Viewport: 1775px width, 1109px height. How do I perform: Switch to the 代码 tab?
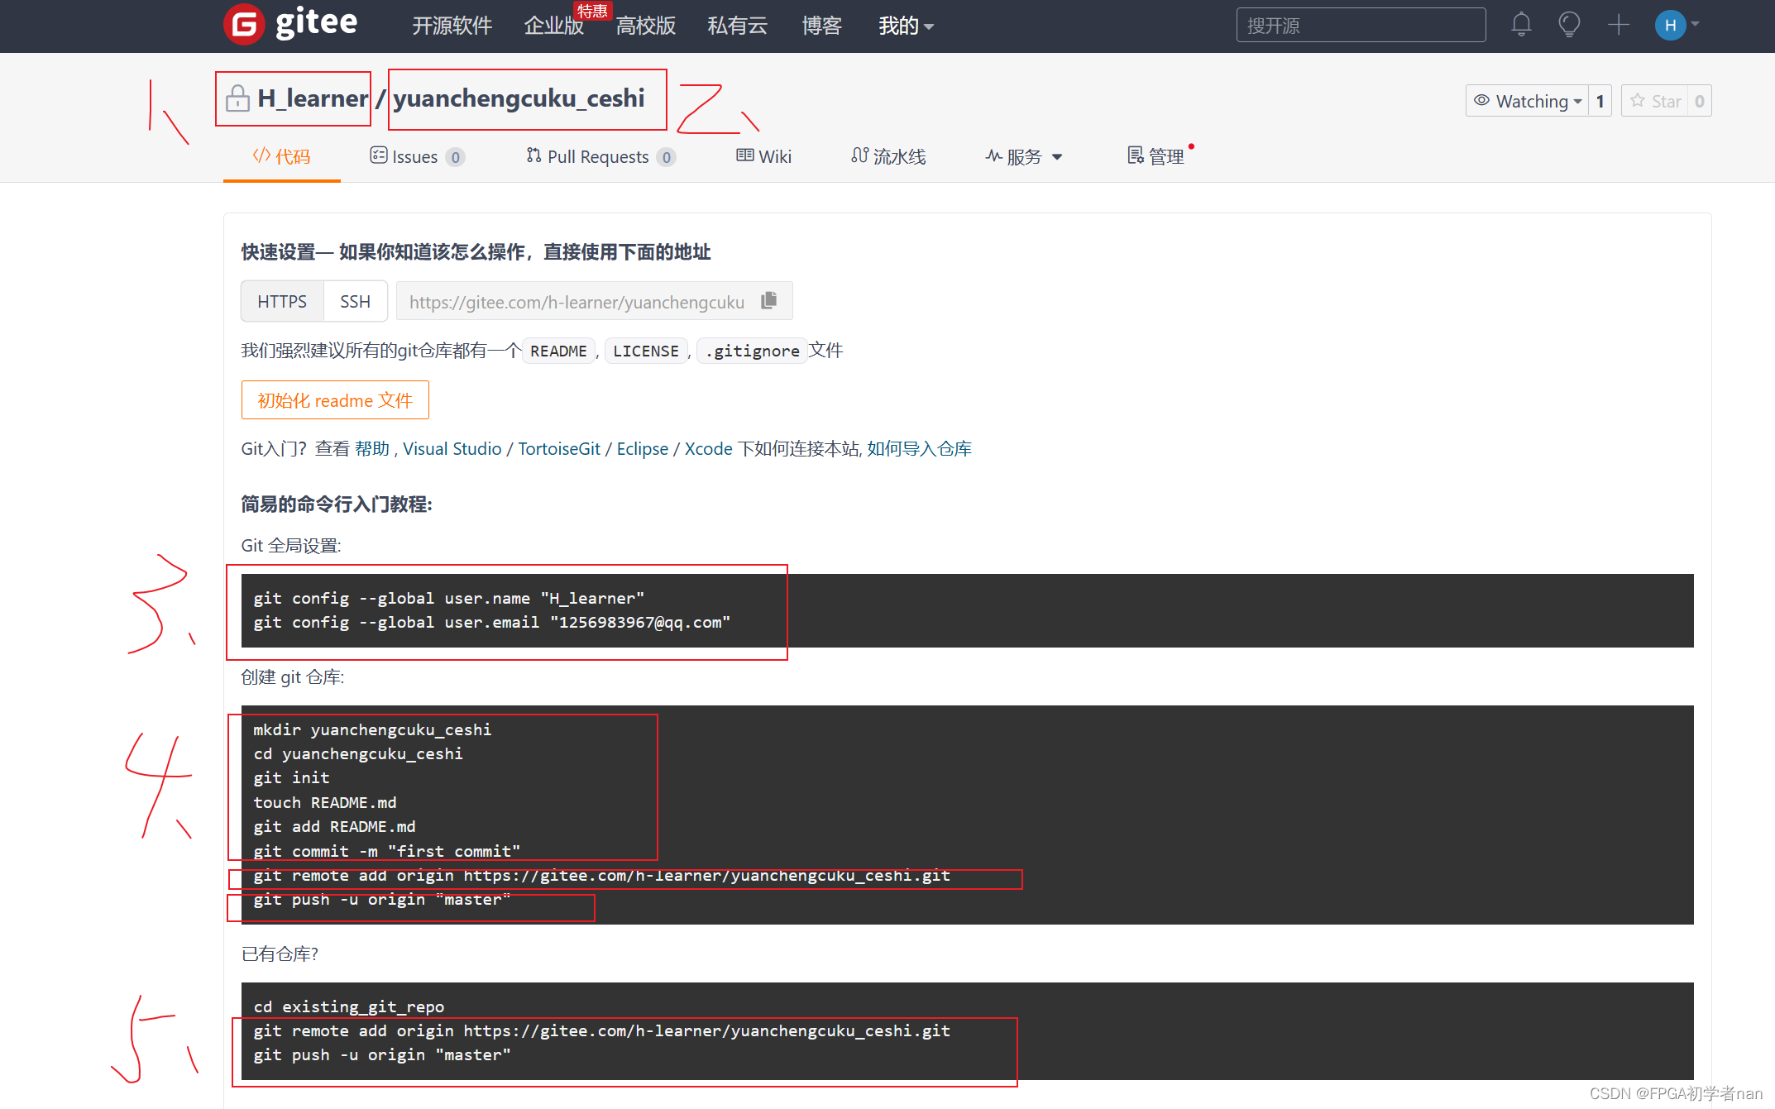click(281, 156)
